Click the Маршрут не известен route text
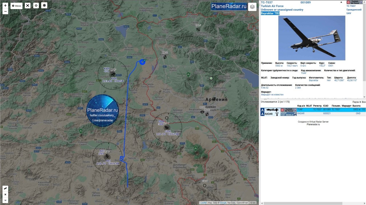 (x=272, y=95)
